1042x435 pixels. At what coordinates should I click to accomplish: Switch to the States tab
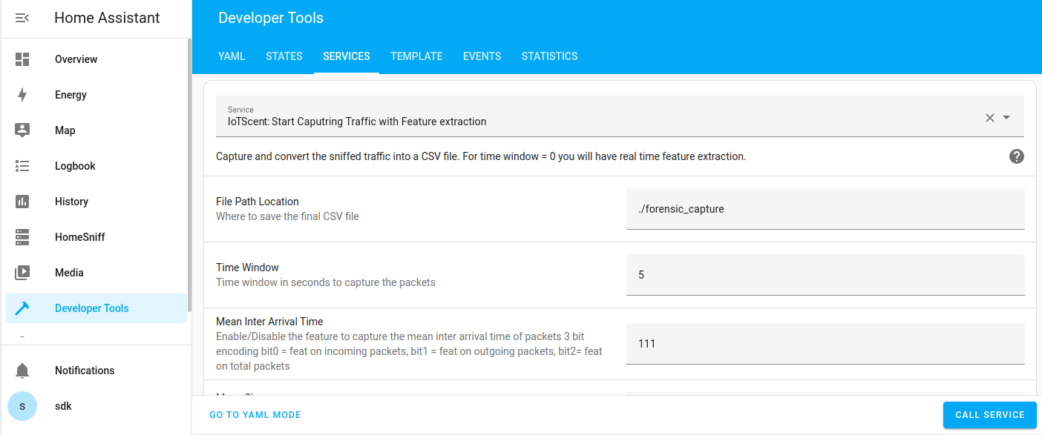[284, 56]
